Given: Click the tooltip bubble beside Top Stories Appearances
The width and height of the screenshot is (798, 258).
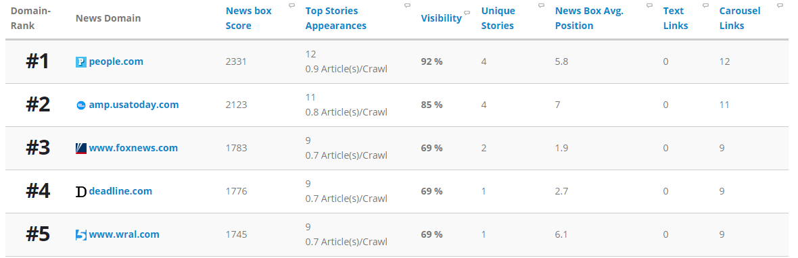Looking at the screenshot, I should point(407,5).
